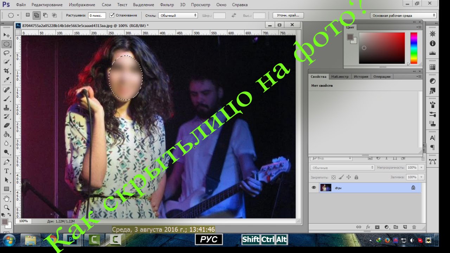
Task: Open the Непрозрачность opacity dropdown arrow
Action: (x=422, y=168)
